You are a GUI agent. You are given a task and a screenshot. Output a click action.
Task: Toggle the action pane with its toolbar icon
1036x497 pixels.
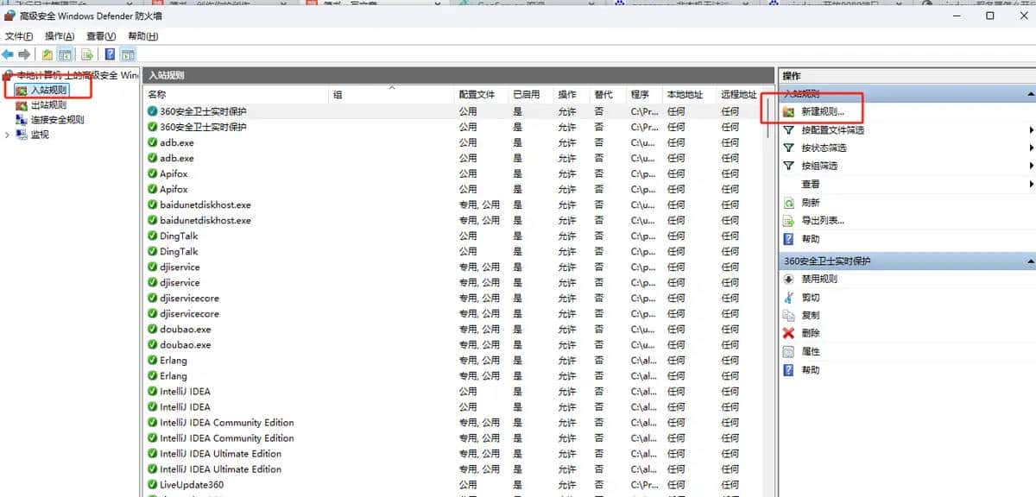(x=126, y=53)
